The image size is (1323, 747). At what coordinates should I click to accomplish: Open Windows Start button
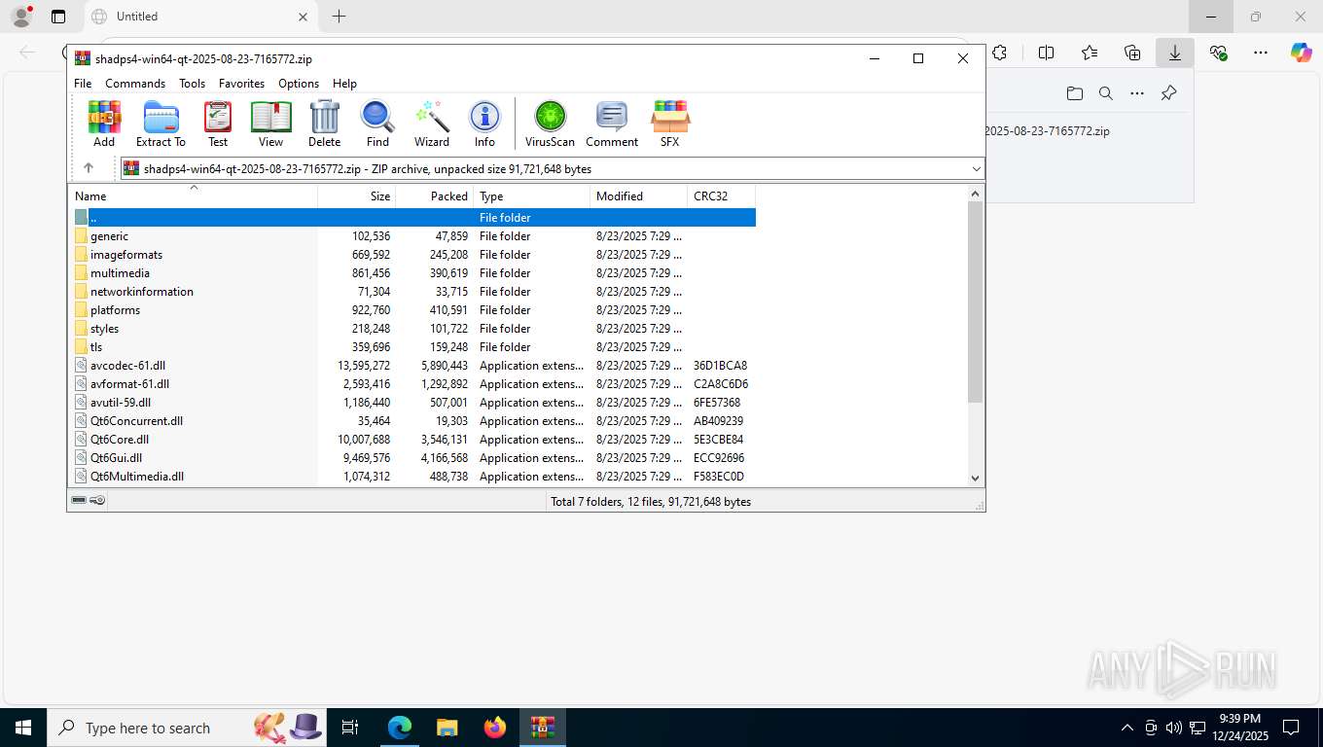pos(23,728)
